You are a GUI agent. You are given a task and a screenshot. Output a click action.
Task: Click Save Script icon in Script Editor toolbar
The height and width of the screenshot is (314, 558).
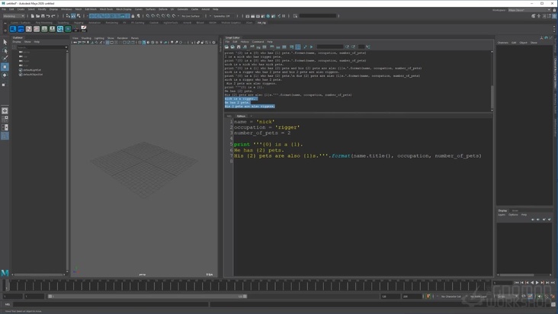pos(239,46)
